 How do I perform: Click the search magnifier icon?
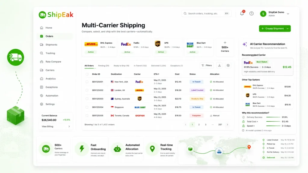pyautogui.click(x=185, y=14)
